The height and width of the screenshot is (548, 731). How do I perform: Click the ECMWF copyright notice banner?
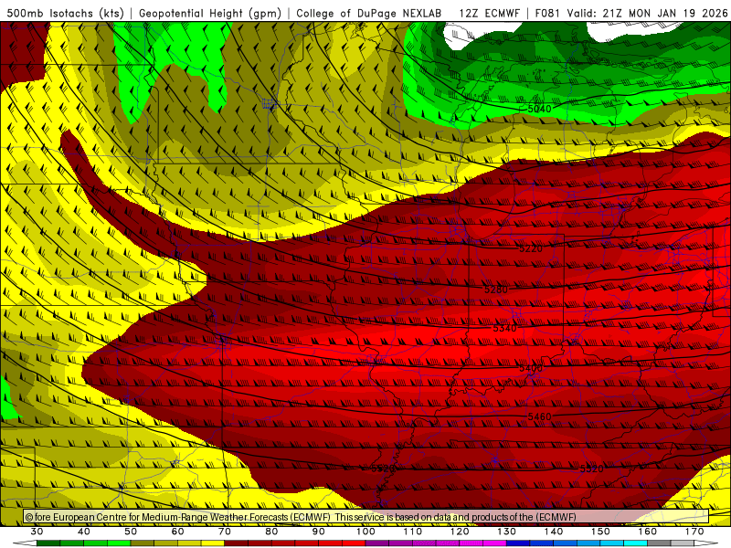[366, 517]
